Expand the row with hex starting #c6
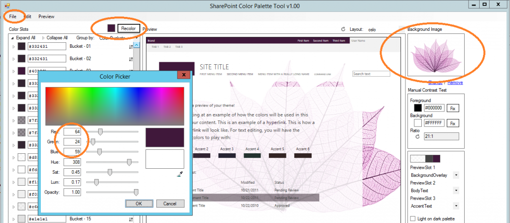The image size is (510, 223). point(13,207)
